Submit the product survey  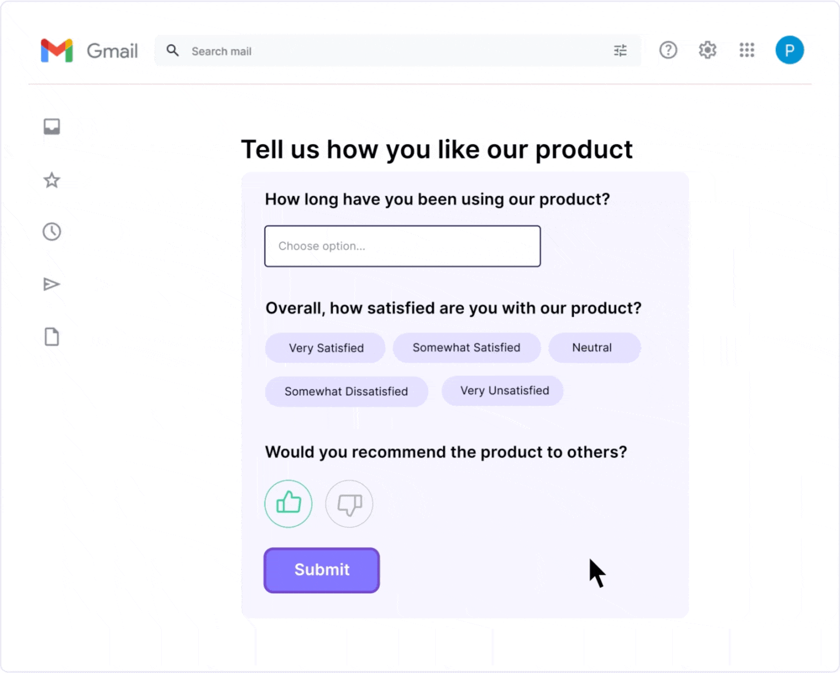(x=321, y=570)
